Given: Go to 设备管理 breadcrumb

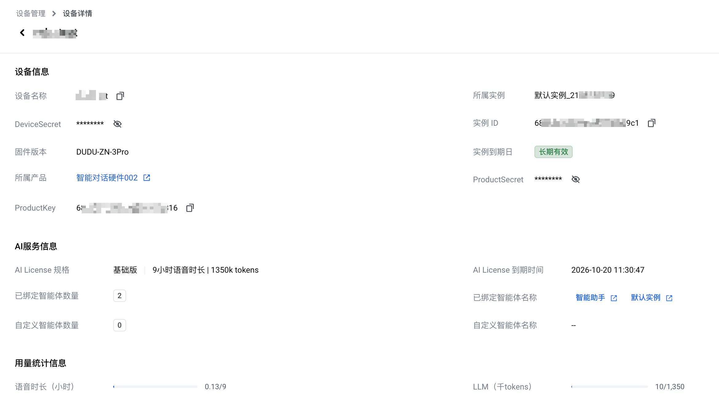Looking at the screenshot, I should point(31,14).
